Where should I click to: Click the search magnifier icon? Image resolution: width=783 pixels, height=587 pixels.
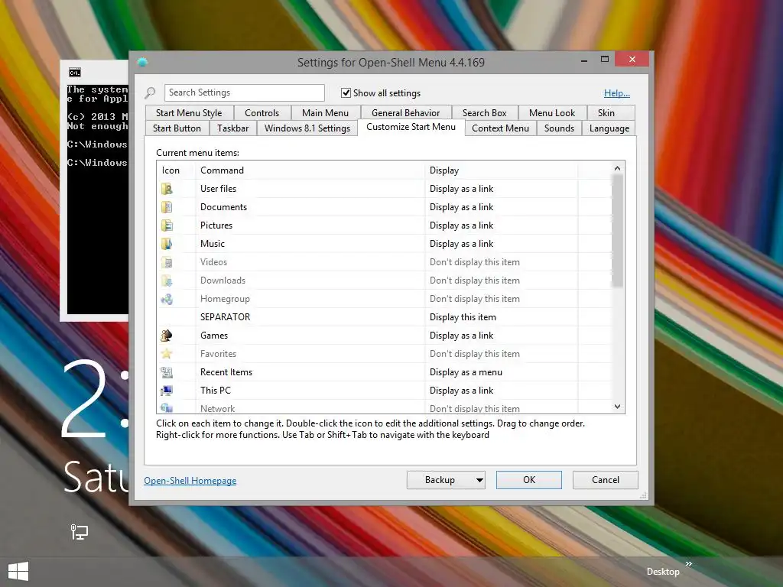point(150,92)
